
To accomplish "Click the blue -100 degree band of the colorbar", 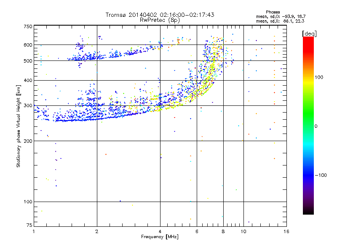I will 308,175.
